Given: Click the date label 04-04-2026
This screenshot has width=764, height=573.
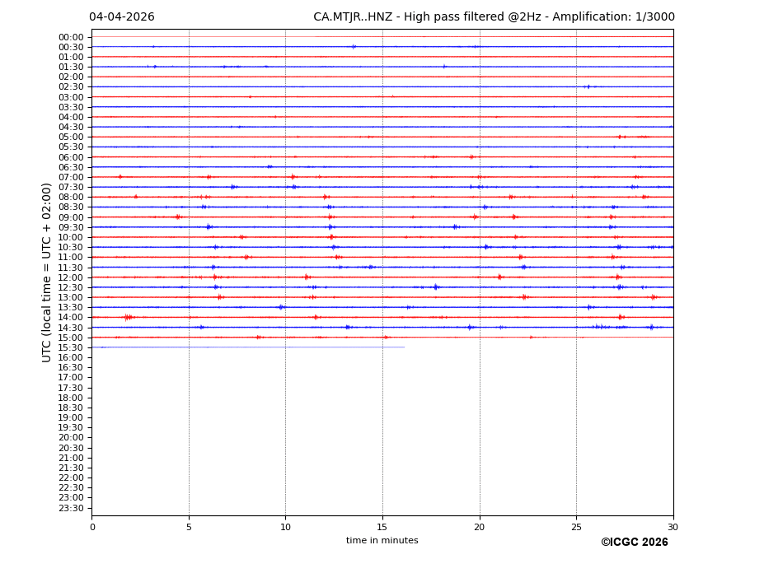Looking at the screenshot, I should coord(121,17).
